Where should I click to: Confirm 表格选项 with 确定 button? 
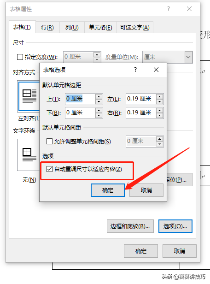click(108, 190)
